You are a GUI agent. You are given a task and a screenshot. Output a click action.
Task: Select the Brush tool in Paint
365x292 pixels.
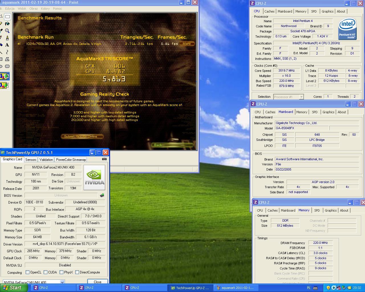7,38
